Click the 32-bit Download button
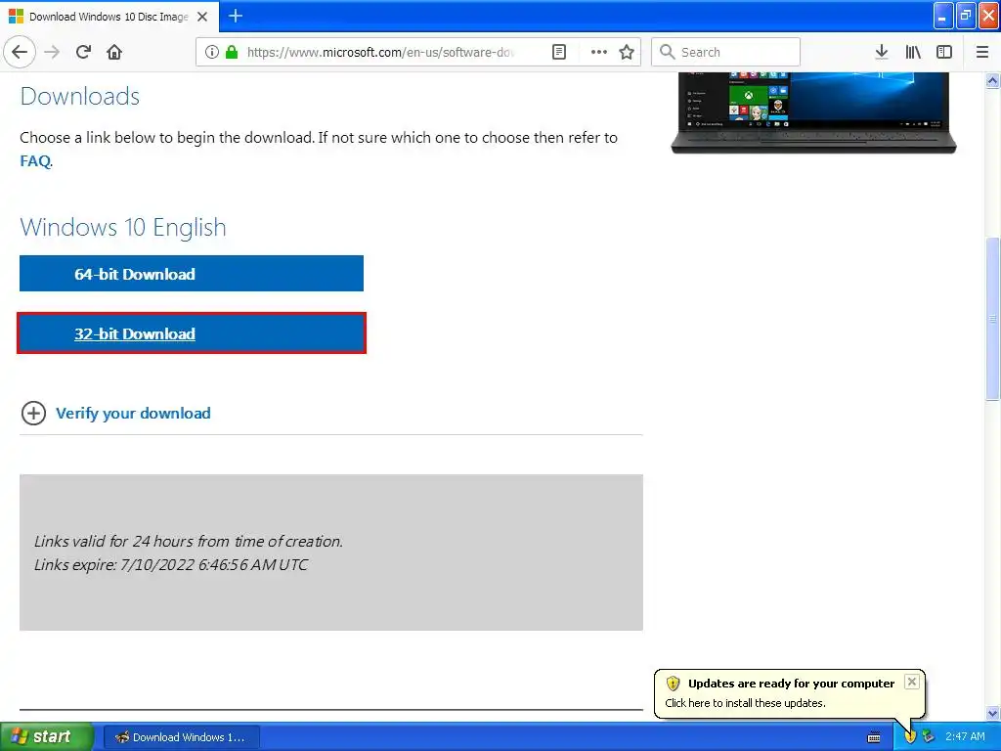 [192, 333]
